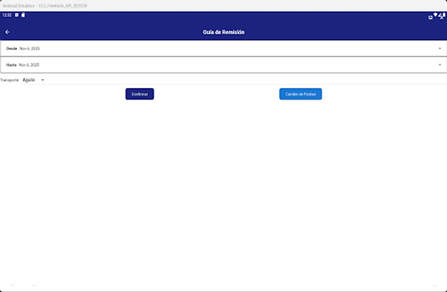Tap the Guía de Remisión title

224,32
